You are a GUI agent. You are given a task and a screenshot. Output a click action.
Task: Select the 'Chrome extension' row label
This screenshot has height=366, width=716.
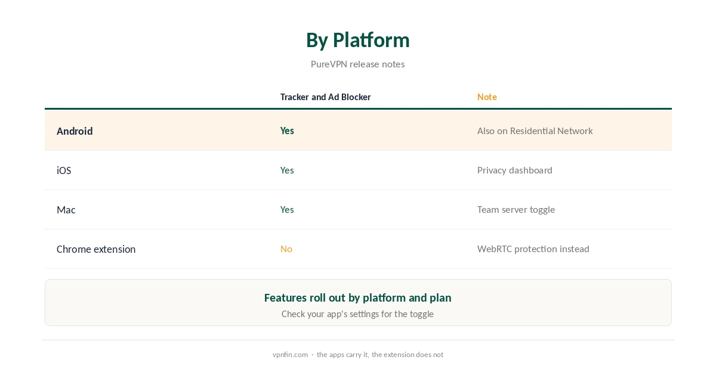pos(96,249)
